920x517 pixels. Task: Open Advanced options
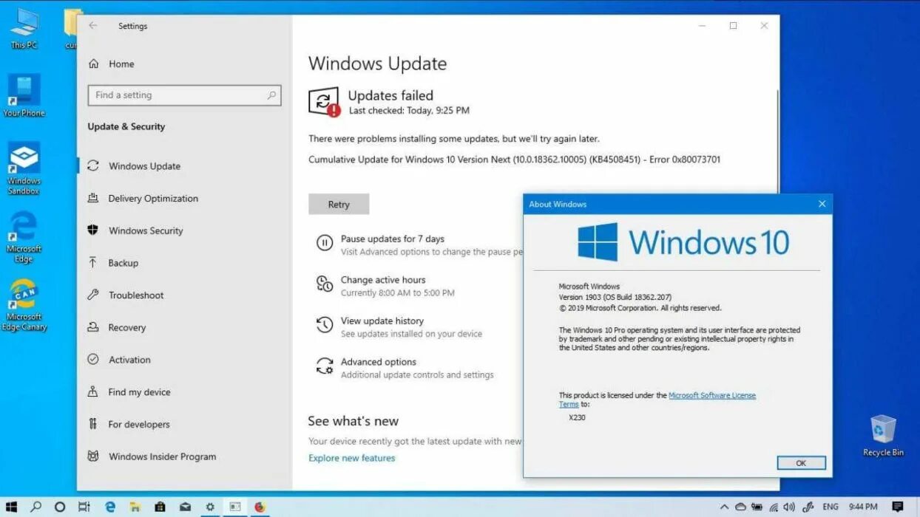[x=379, y=362]
